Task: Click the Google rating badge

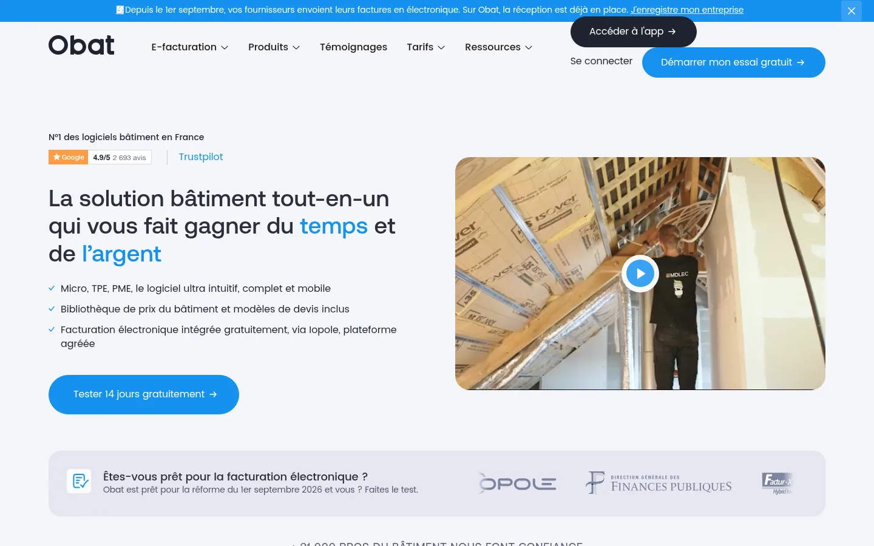Action: (100, 157)
